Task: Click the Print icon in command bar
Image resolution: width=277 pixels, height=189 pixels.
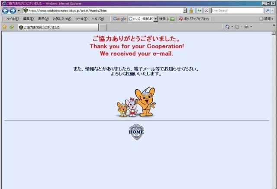Action: [246, 27]
